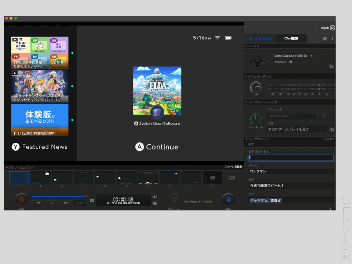Open the やわらかあたま塾 news tile

[39, 53]
